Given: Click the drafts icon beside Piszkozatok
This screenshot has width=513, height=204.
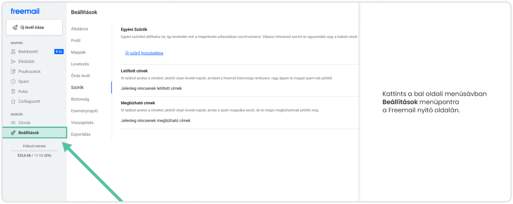Looking at the screenshot, I should (13, 71).
